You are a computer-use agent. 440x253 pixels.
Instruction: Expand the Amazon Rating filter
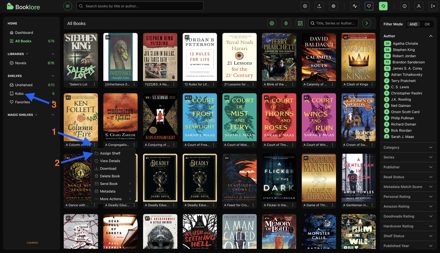coord(408,206)
